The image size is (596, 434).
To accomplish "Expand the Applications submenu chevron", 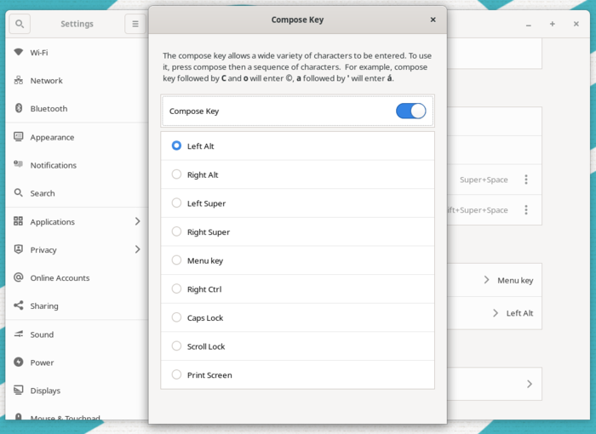I will coord(138,221).
